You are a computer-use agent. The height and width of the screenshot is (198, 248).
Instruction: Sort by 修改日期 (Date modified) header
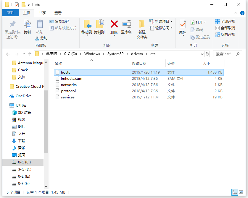tap(148, 63)
